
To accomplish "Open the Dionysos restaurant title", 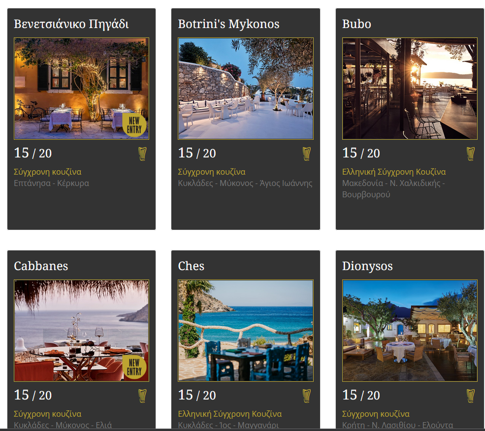I will [367, 266].
